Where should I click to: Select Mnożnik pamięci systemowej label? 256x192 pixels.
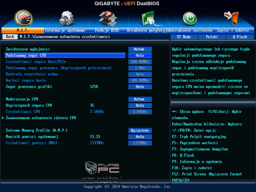(32, 137)
